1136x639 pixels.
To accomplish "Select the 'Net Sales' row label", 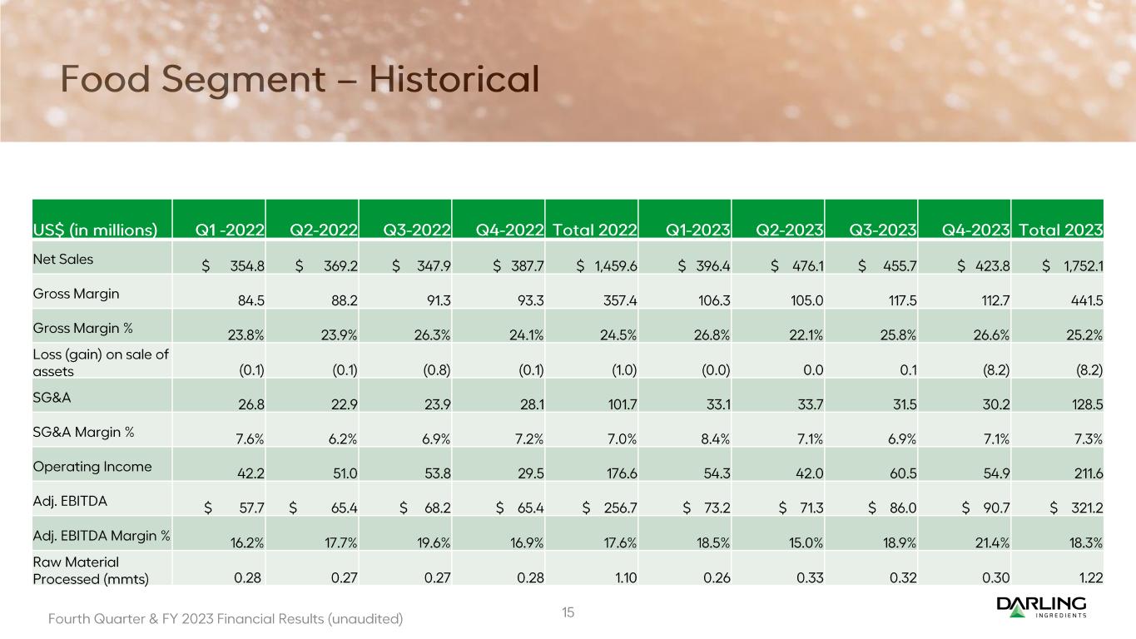I will pyautogui.click(x=64, y=259).
